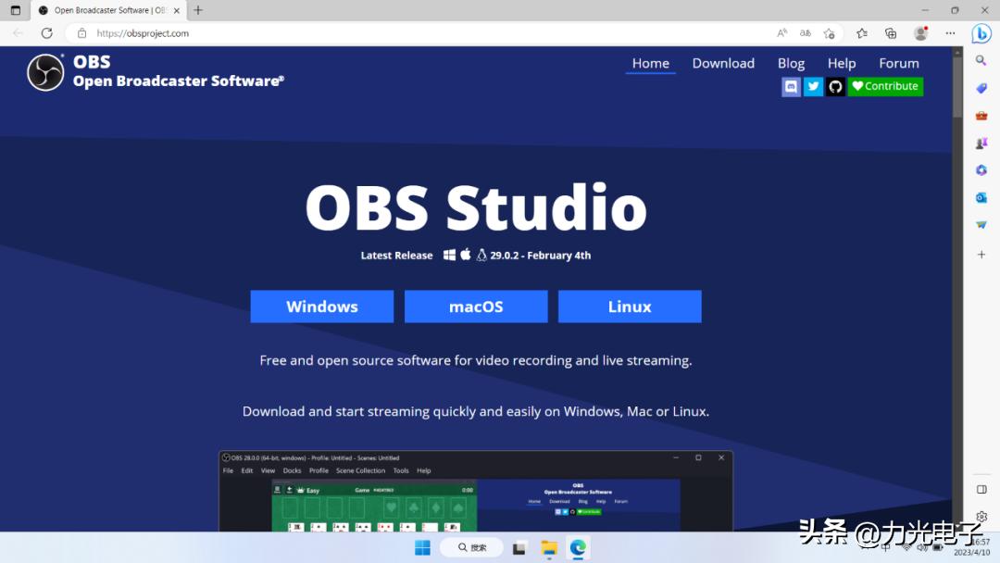Image resolution: width=1000 pixels, height=563 pixels.
Task: Open the taskbar search box
Action: coord(472,547)
